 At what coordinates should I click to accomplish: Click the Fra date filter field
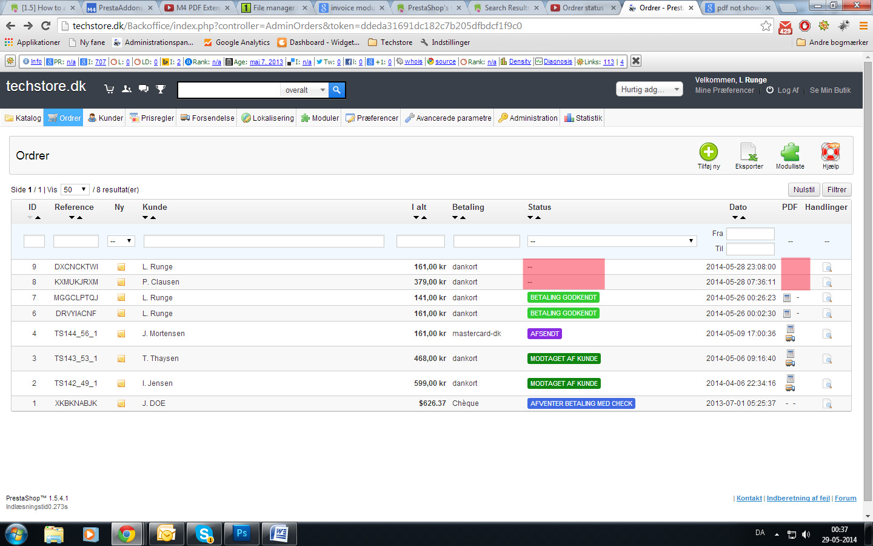(x=750, y=234)
